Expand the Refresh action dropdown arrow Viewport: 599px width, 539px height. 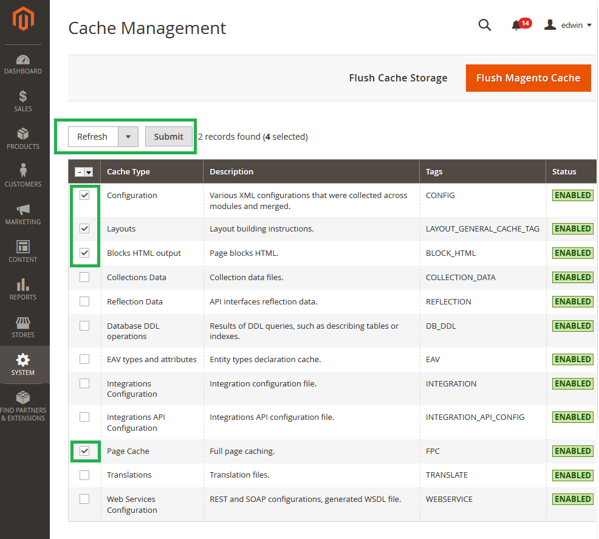point(128,137)
